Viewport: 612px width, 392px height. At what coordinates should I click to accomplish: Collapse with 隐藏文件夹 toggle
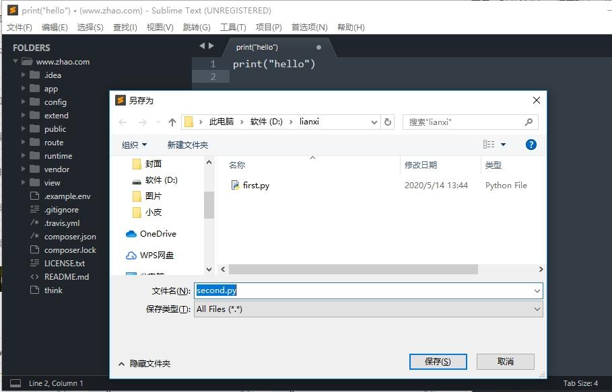click(144, 364)
